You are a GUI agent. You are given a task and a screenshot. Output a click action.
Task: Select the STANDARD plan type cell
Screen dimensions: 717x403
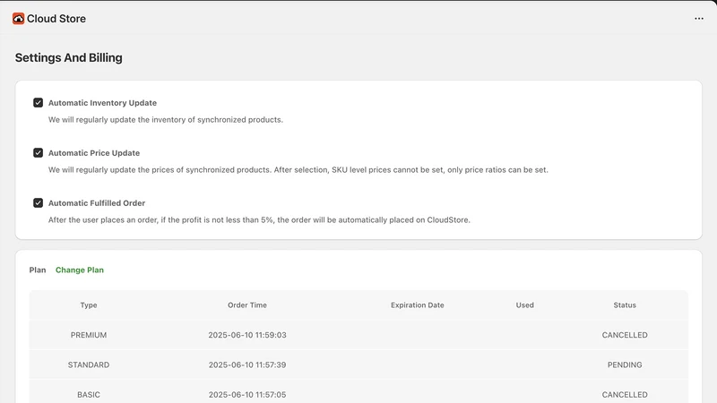89,364
